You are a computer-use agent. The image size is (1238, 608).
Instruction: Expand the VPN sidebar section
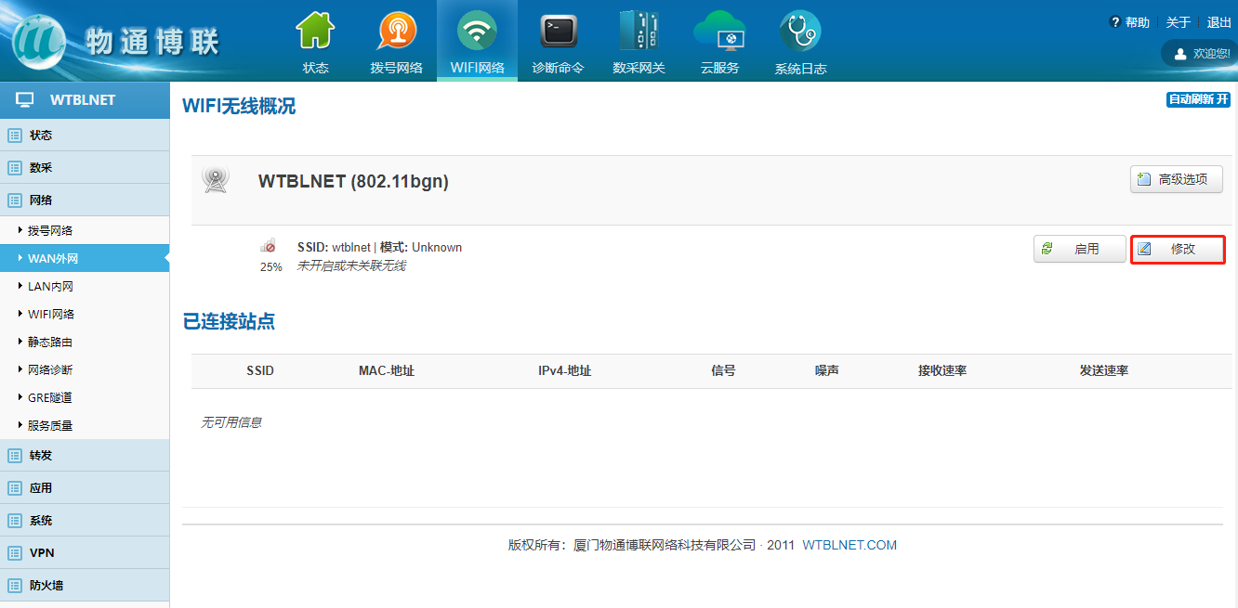(42, 552)
